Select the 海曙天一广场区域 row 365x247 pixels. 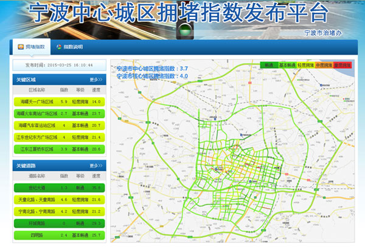[59, 102]
